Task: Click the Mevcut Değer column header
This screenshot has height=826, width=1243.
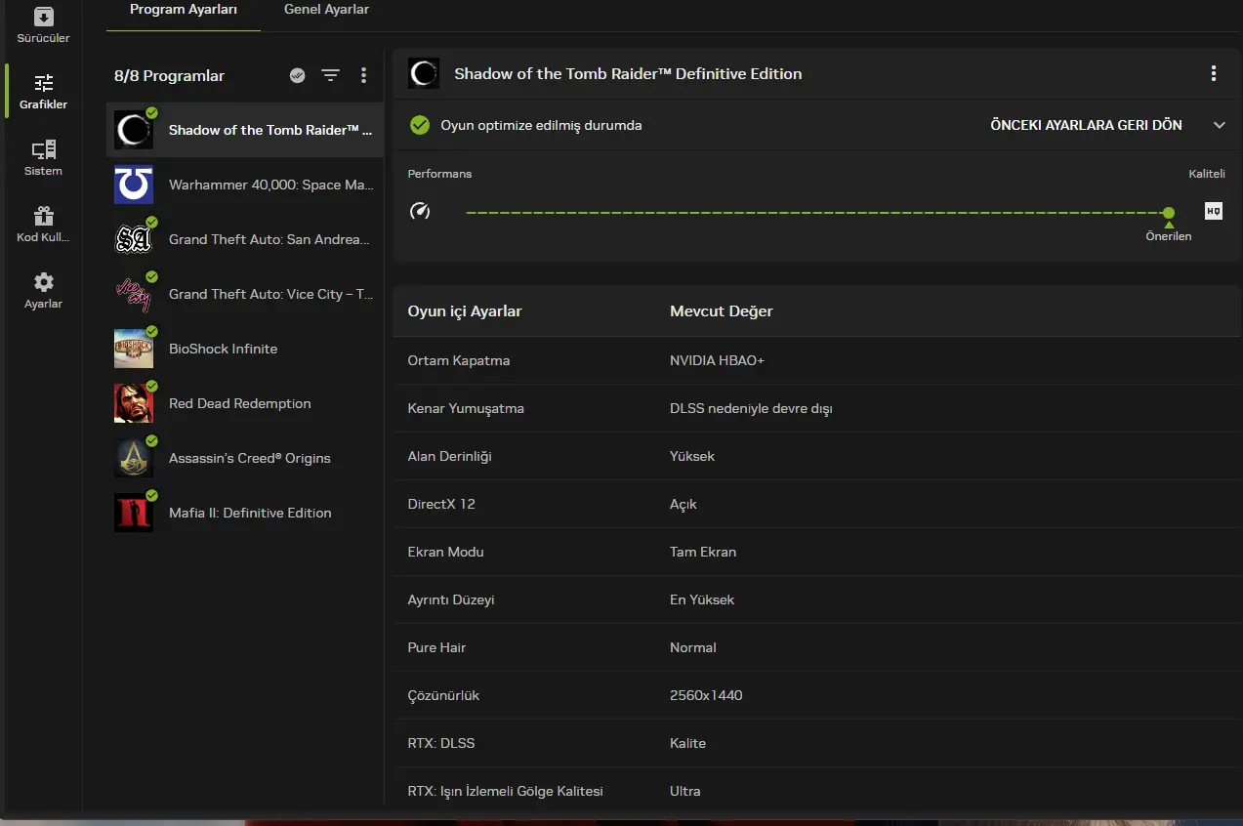Action: point(722,311)
